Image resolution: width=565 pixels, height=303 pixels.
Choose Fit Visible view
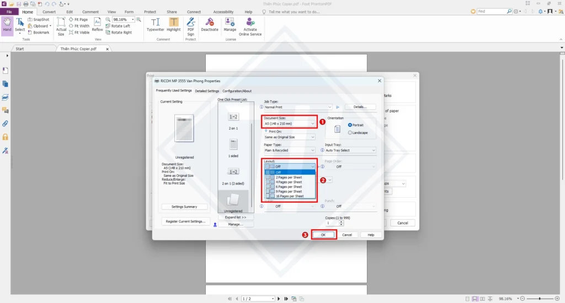point(79,33)
